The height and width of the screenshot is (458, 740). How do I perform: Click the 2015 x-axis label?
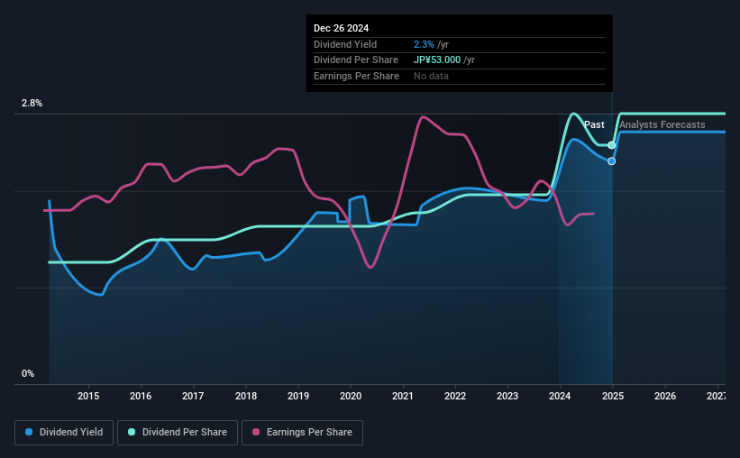click(88, 396)
